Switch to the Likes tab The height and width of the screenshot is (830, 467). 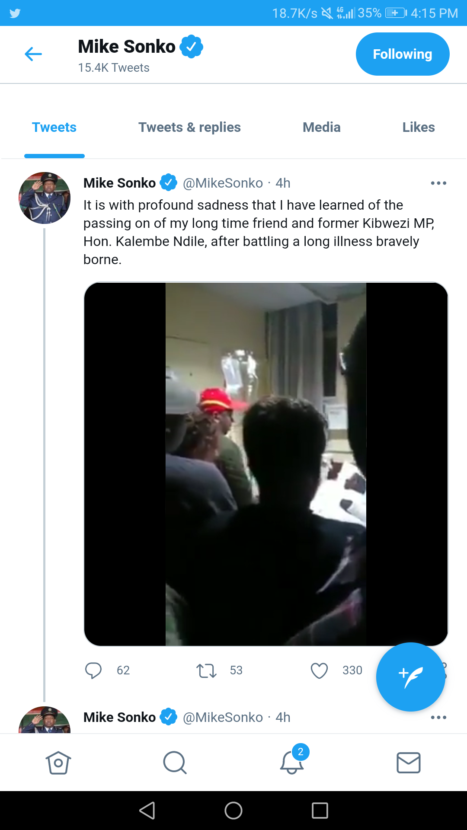click(x=418, y=128)
